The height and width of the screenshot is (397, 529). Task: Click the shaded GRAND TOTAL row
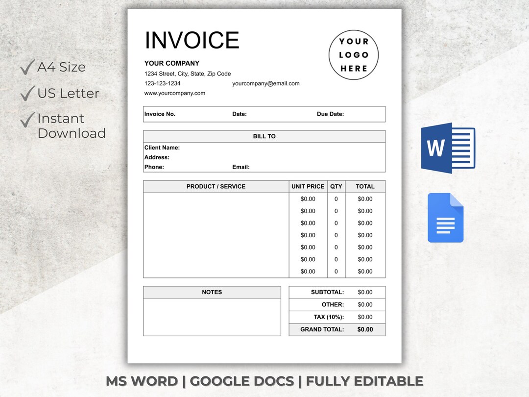pos(337,329)
